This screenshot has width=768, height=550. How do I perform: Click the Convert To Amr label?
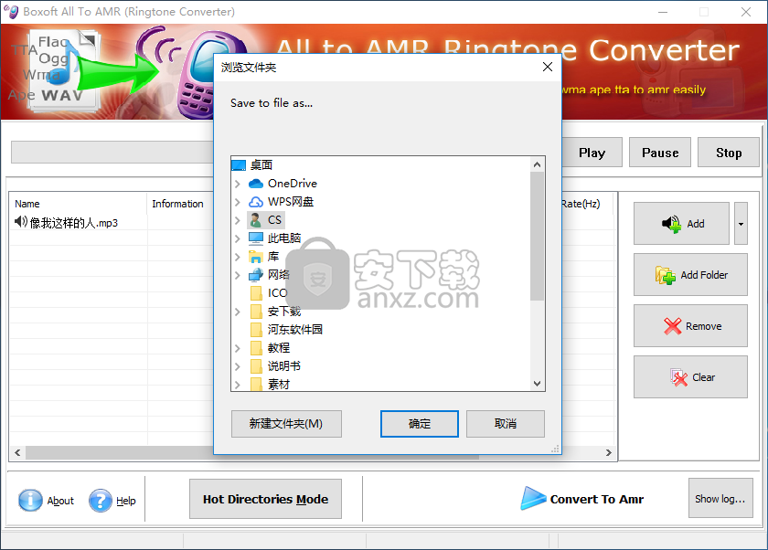point(596,499)
